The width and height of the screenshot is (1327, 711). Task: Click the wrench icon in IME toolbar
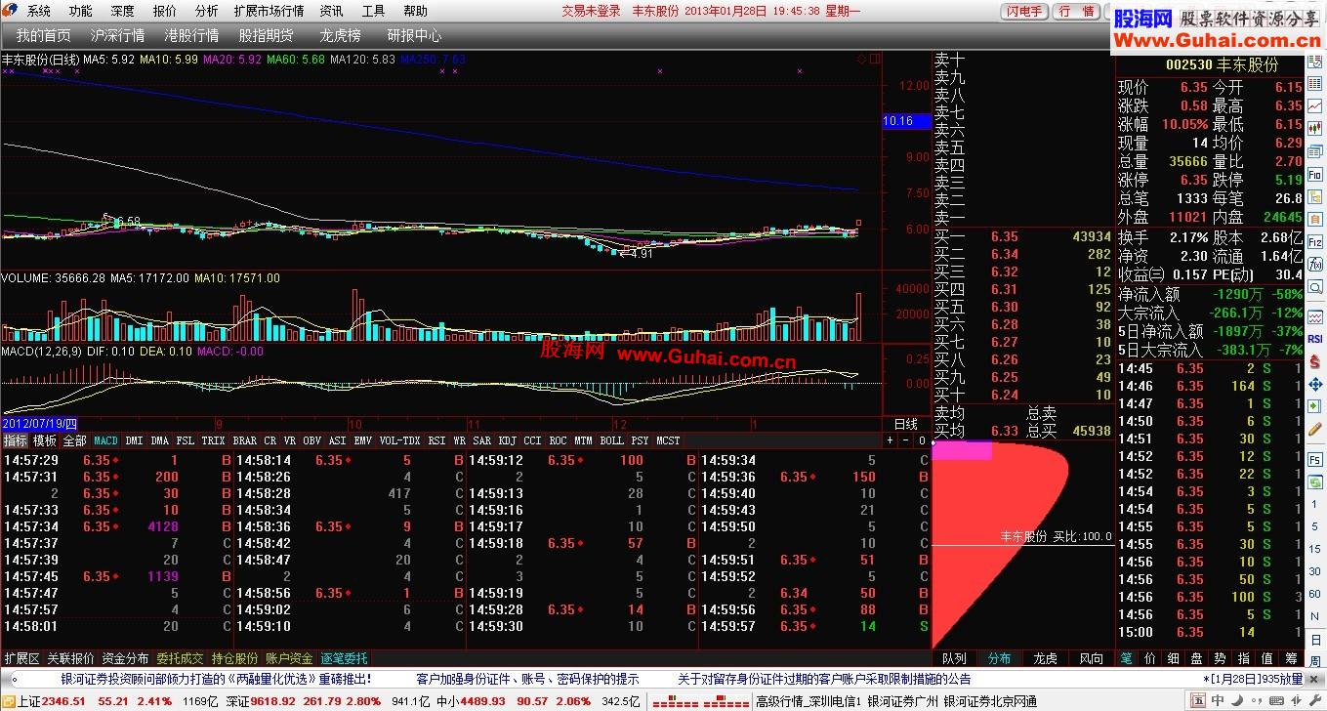(1314, 700)
